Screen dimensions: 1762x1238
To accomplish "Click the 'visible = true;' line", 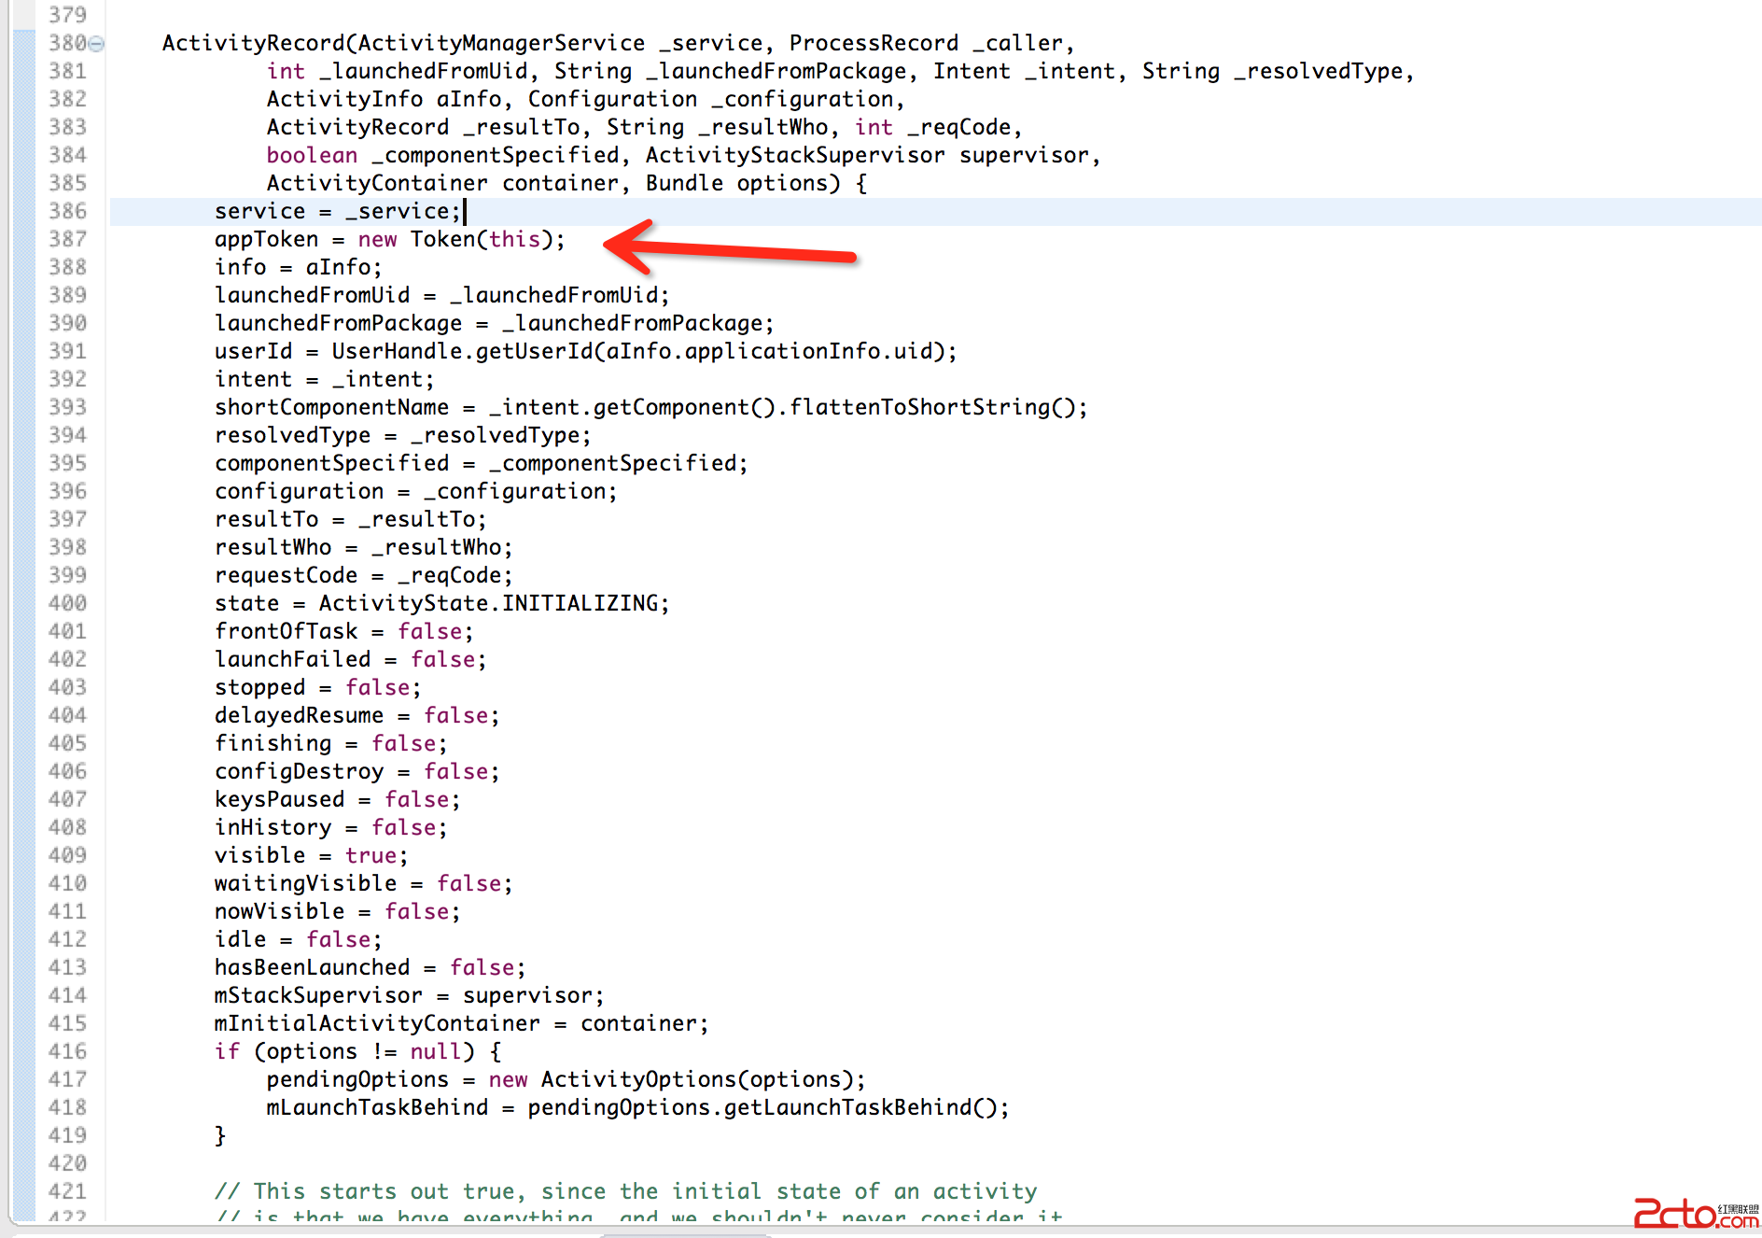I will [312, 855].
